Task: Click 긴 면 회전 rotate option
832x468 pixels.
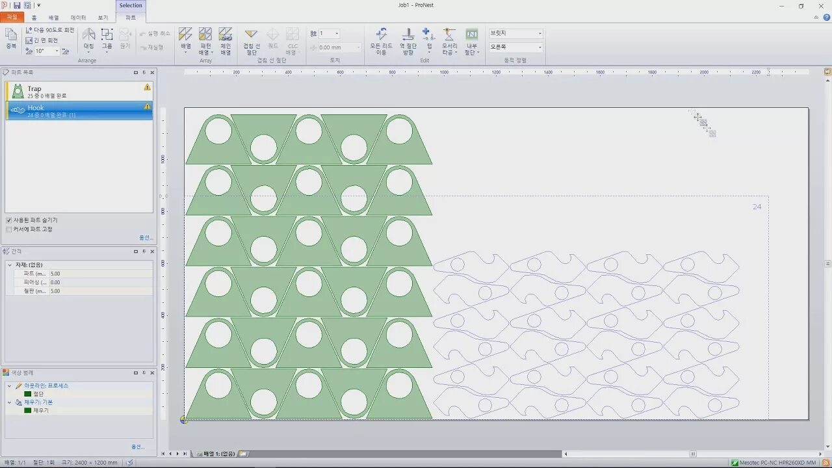Action: 42,40
